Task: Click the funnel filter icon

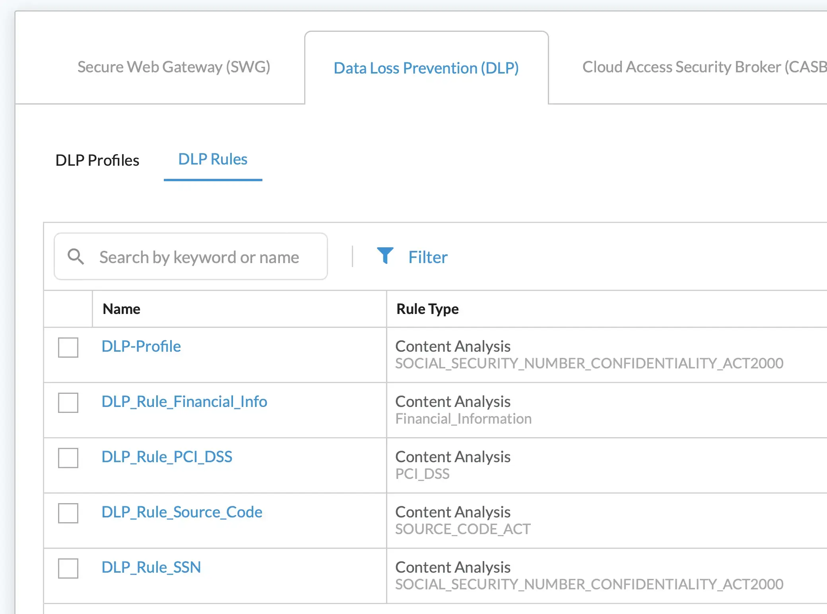Action: tap(385, 256)
